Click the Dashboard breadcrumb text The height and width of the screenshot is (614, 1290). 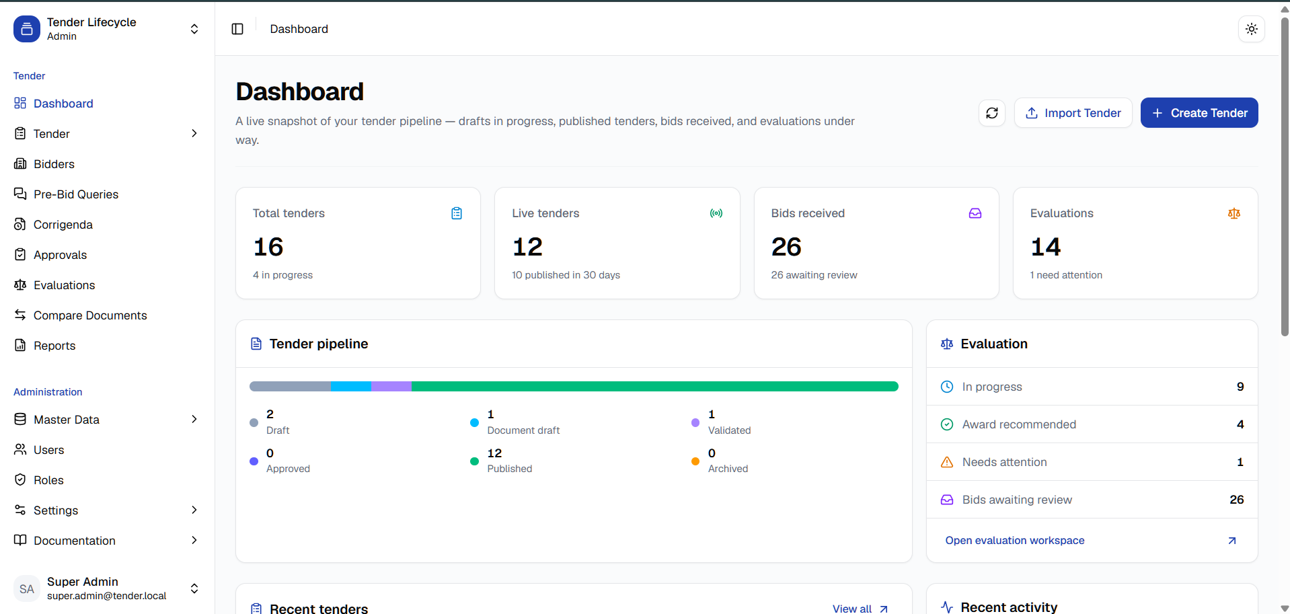[x=299, y=29]
